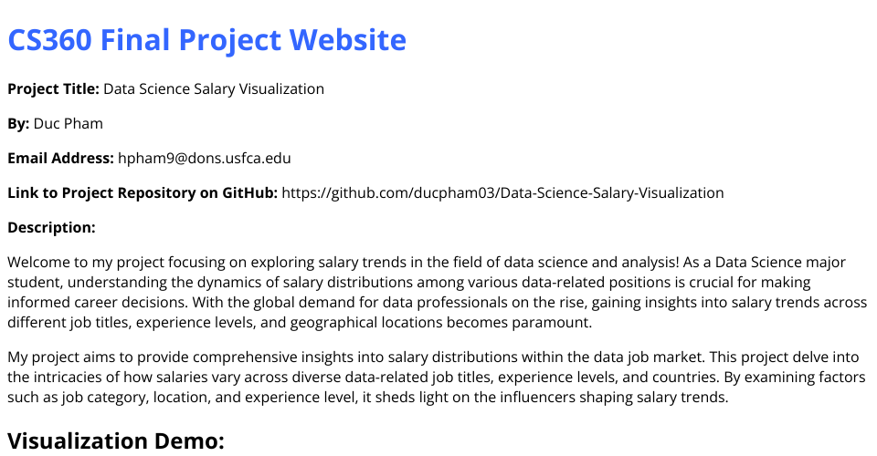Screen dimensions: 877x456
Task: Select the author name Duc Pham
Action: coord(69,124)
